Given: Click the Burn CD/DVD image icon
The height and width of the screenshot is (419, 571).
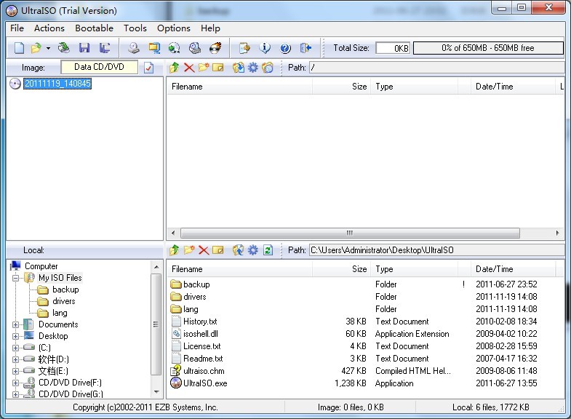Looking at the screenshot, I should tap(215, 48).
